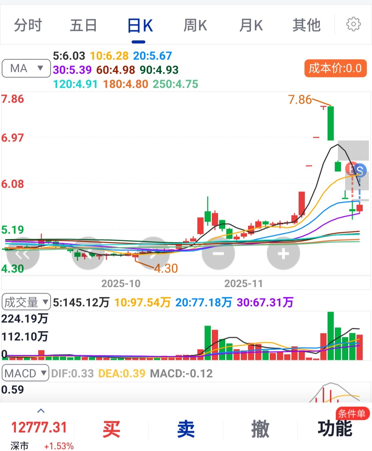Tap the 5:145.12万 volume average

(81, 303)
